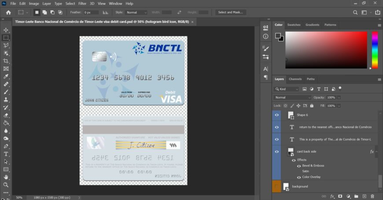This screenshot has width=383, height=200.
Task: Collapse effects of card back side layer
Action: click(377, 152)
